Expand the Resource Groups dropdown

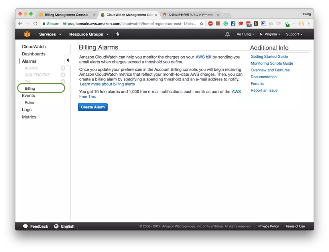point(89,34)
